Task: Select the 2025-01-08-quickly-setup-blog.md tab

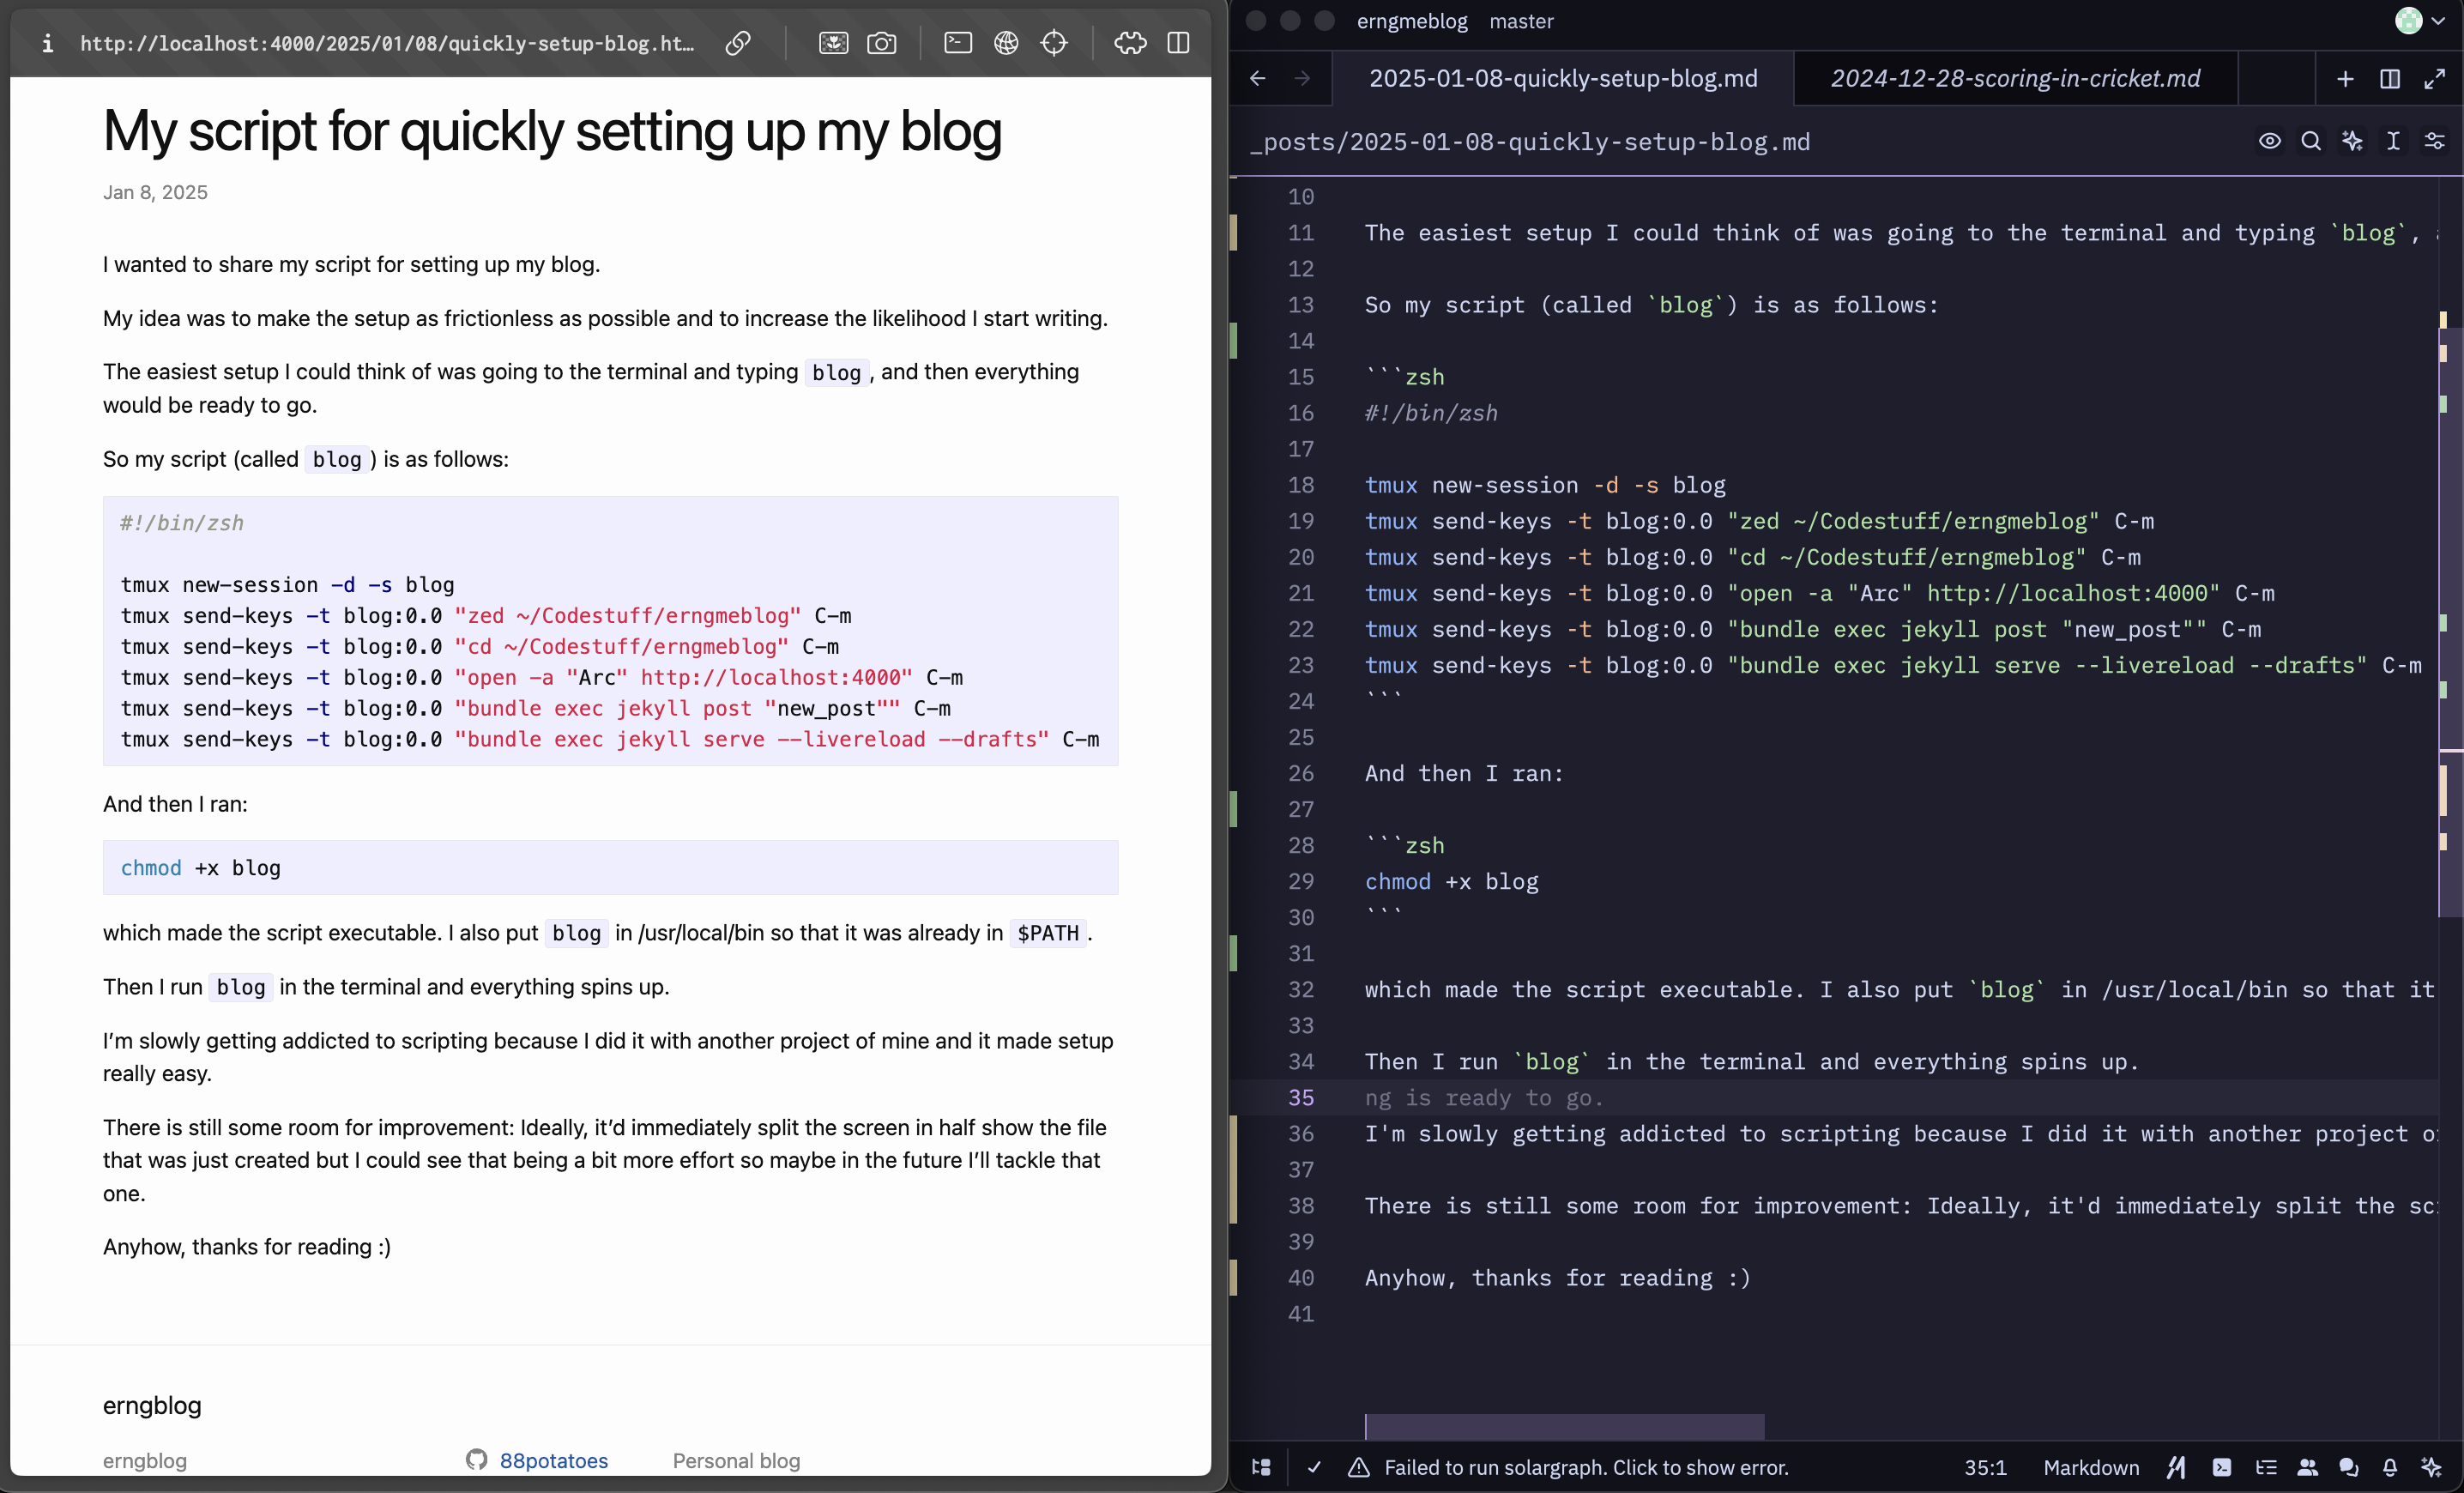Action: coord(1563,78)
